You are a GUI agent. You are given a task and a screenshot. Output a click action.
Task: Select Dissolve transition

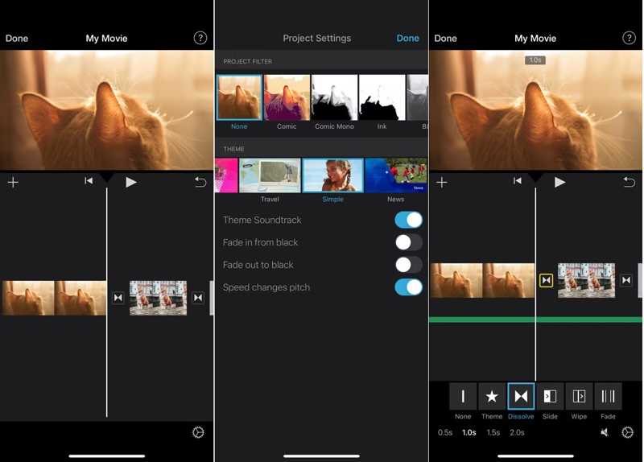pos(521,396)
